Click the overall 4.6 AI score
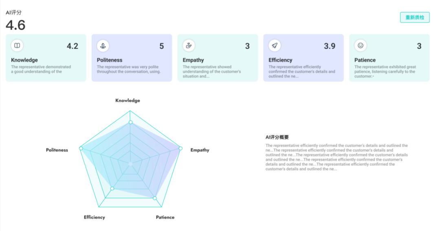 click(x=15, y=25)
